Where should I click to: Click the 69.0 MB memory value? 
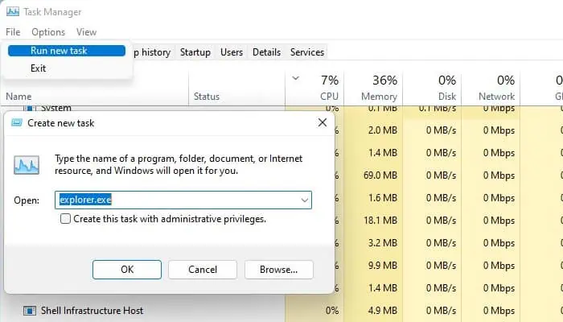tap(380, 175)
